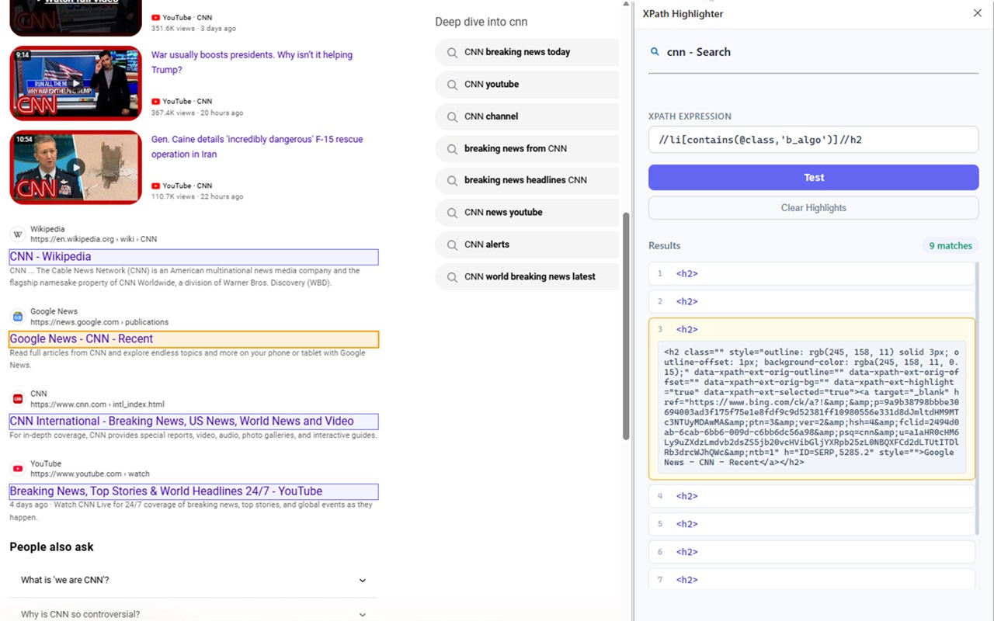
Task: Click the 'People also ask' heading
Action: [x=51, y=547]
